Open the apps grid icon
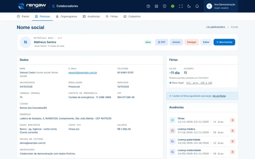This screenshot has width=255, height=159. [x=156, y=6]
